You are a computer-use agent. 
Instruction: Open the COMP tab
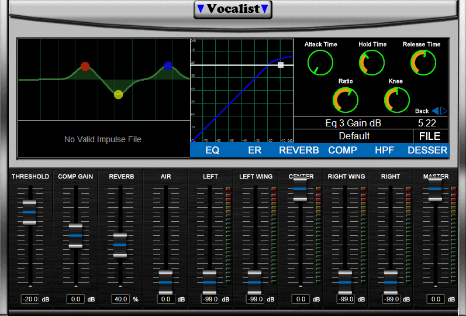pos(343,150)
